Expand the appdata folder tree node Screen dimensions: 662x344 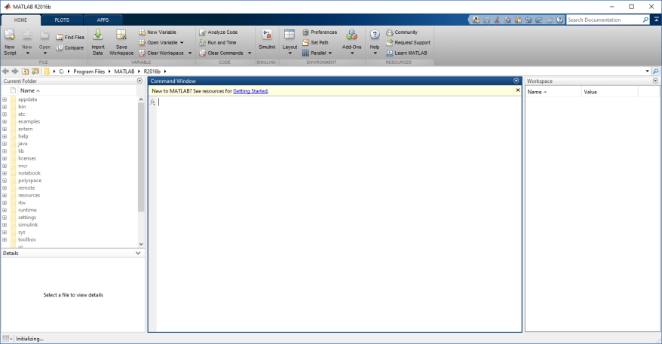[5, 99]
